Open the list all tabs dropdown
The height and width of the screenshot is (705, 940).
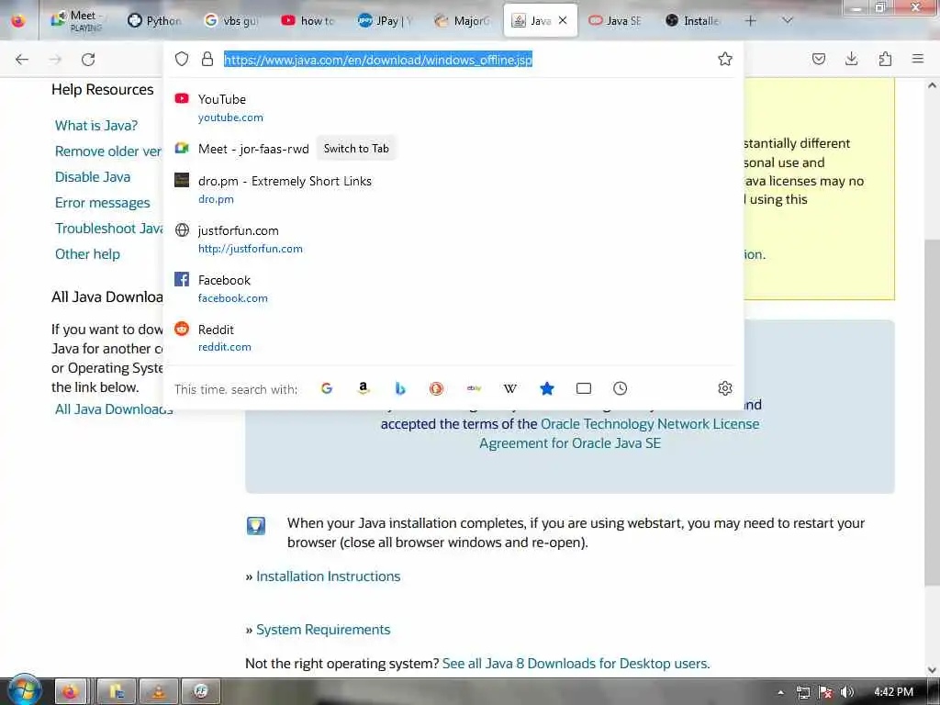(787, 20)
